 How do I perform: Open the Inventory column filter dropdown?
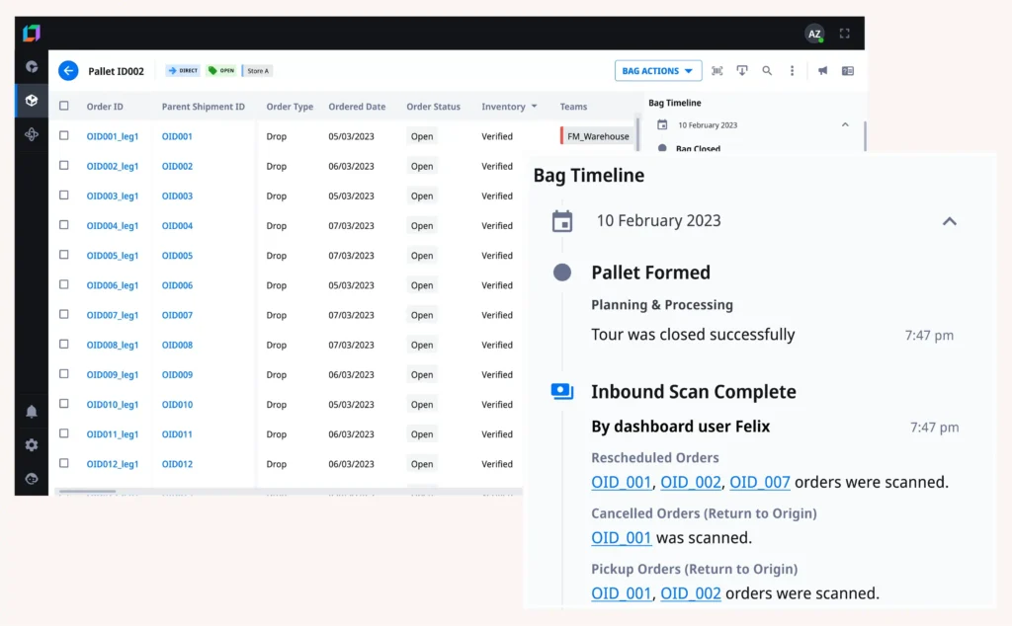point(535,107)
